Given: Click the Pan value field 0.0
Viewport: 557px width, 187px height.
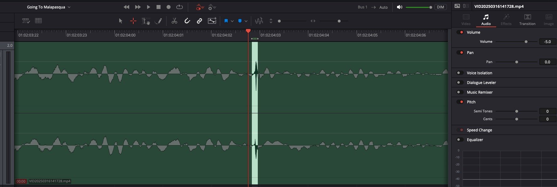Looking at the screenshot, I should pyautogui.click(x=548, y=62).
